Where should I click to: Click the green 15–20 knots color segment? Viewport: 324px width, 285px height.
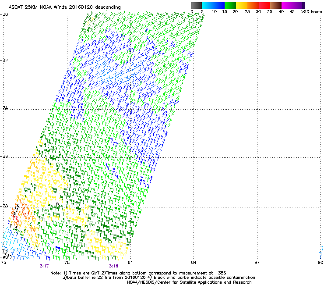pos(230,5)
